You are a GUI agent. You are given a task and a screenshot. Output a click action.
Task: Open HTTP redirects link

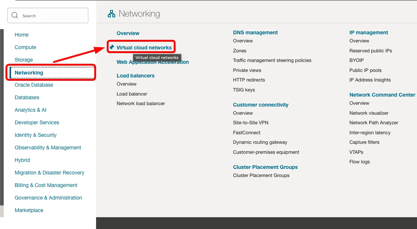249,80
